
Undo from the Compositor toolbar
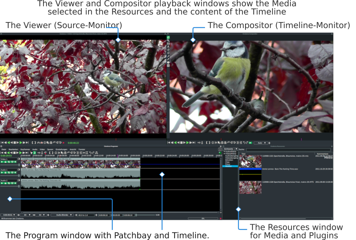244,142
